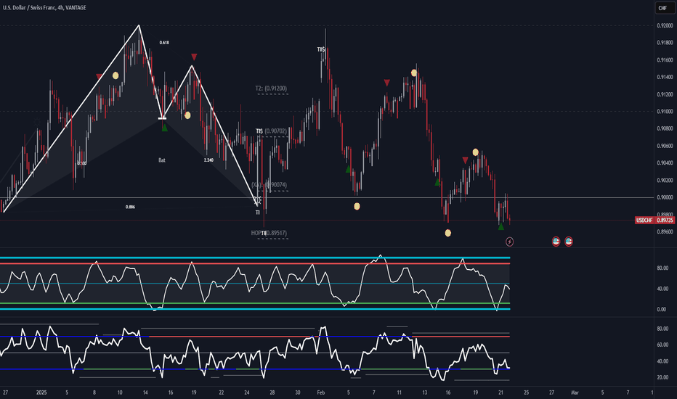Viewport: 677px width, 399px height.
Task: Open the second US flag economic event icon
Action: 569,242
